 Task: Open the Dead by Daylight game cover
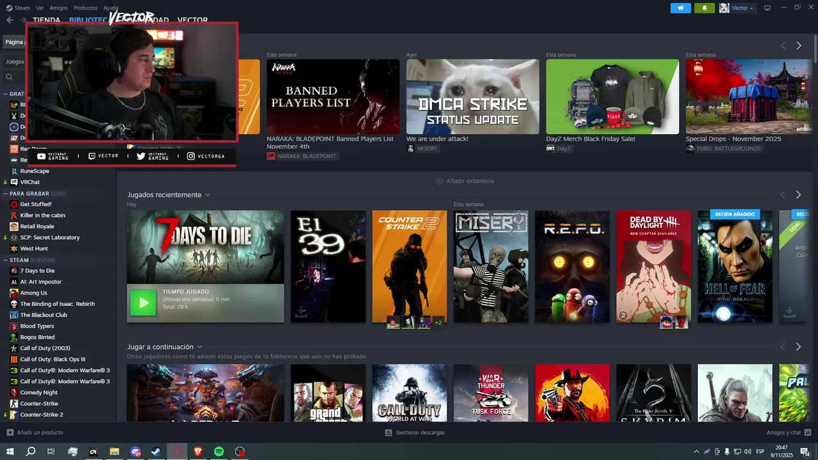(654, 266)
